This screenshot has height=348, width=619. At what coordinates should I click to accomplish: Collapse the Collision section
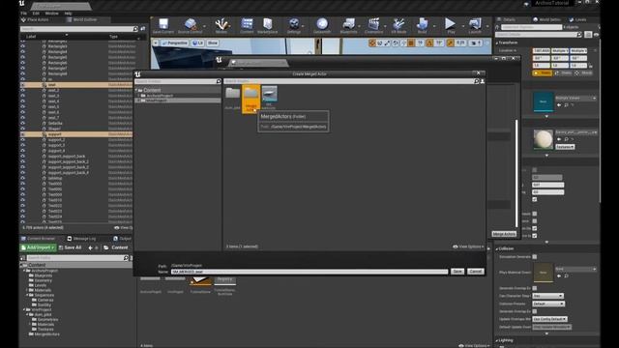coord(496,248)
